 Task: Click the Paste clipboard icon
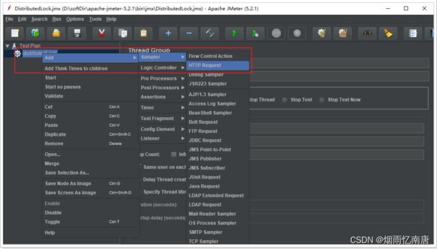click(x=143, y=34)
